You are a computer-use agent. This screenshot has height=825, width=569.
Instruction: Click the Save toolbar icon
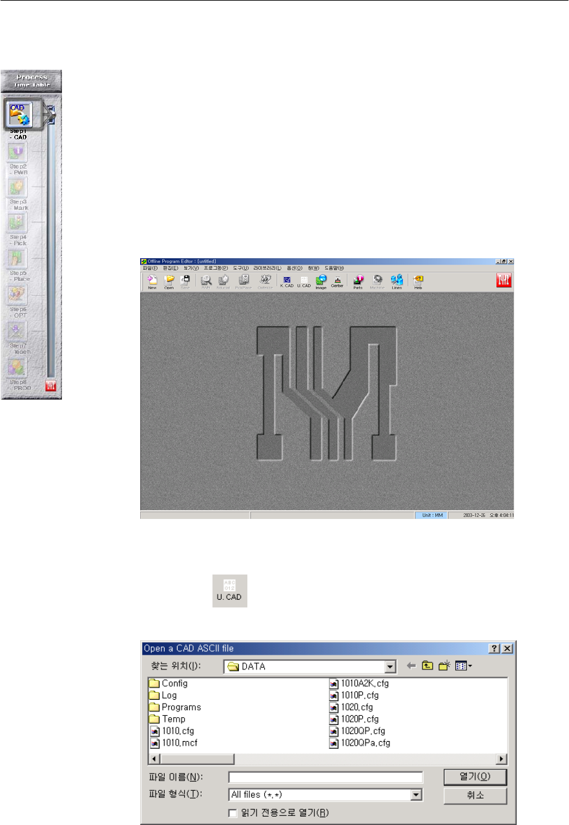point(185,282)
